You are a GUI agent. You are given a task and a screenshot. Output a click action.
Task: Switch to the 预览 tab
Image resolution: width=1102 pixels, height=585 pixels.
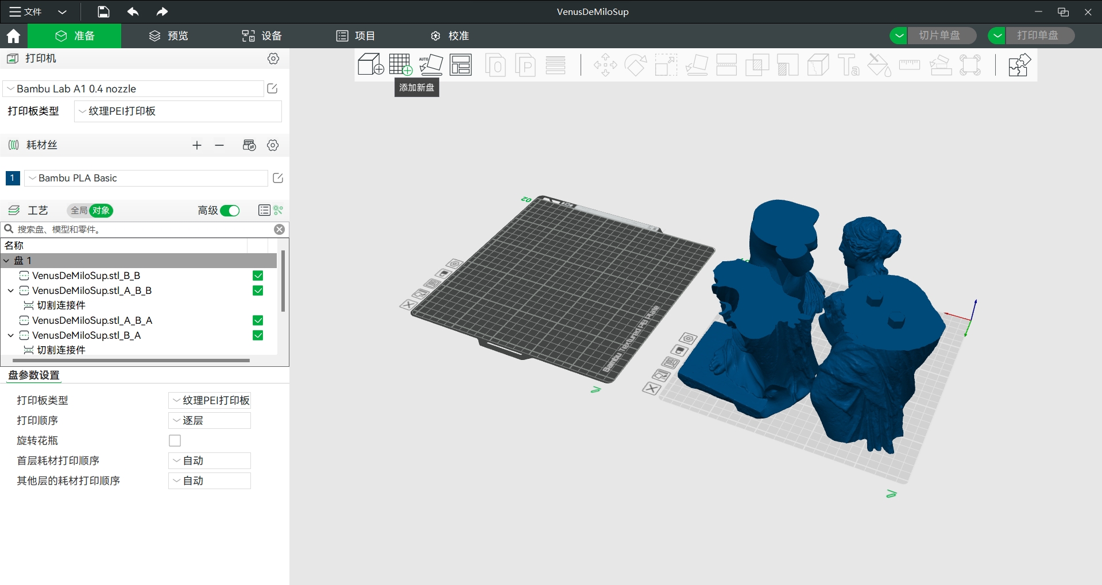tap(169, 36)
